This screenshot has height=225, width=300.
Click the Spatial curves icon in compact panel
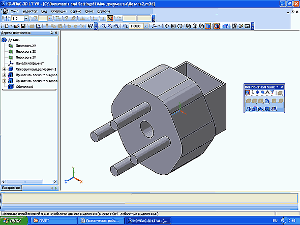[253, 93]
